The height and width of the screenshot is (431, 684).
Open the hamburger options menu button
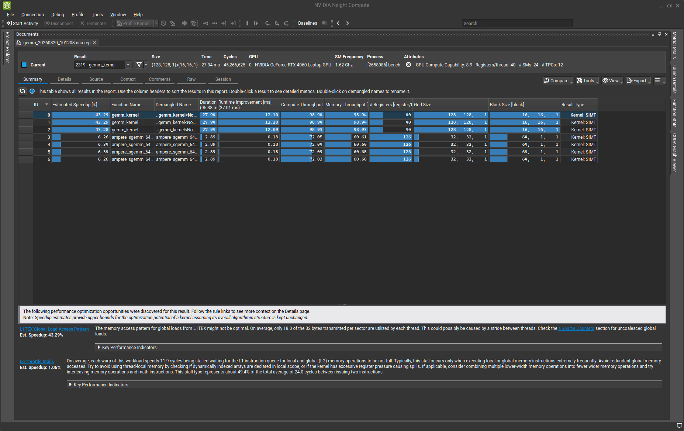pos(659,80)
